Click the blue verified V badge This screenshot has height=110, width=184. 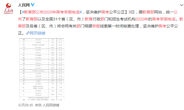pyautogui.click(x=33, y=5)
